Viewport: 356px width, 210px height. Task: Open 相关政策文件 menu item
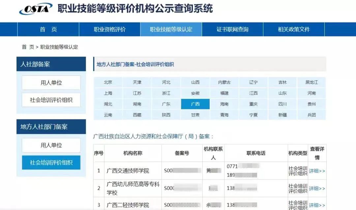tap(294, 29)
